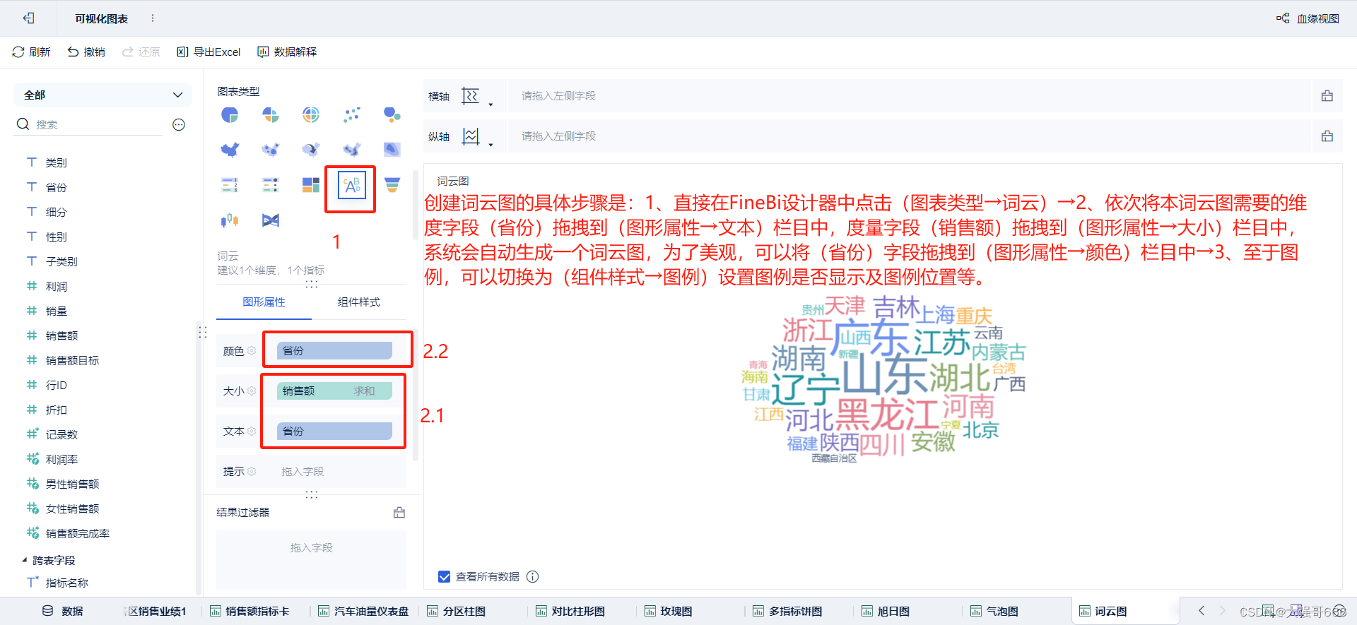
Task: Open the 汽车油量仪表盘 component tab
Action: pos(363,612)
